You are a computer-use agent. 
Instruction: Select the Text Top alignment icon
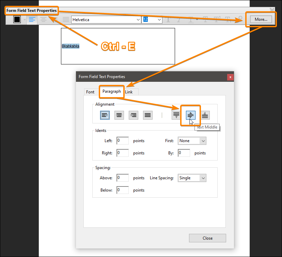click(x=176, y=115)
